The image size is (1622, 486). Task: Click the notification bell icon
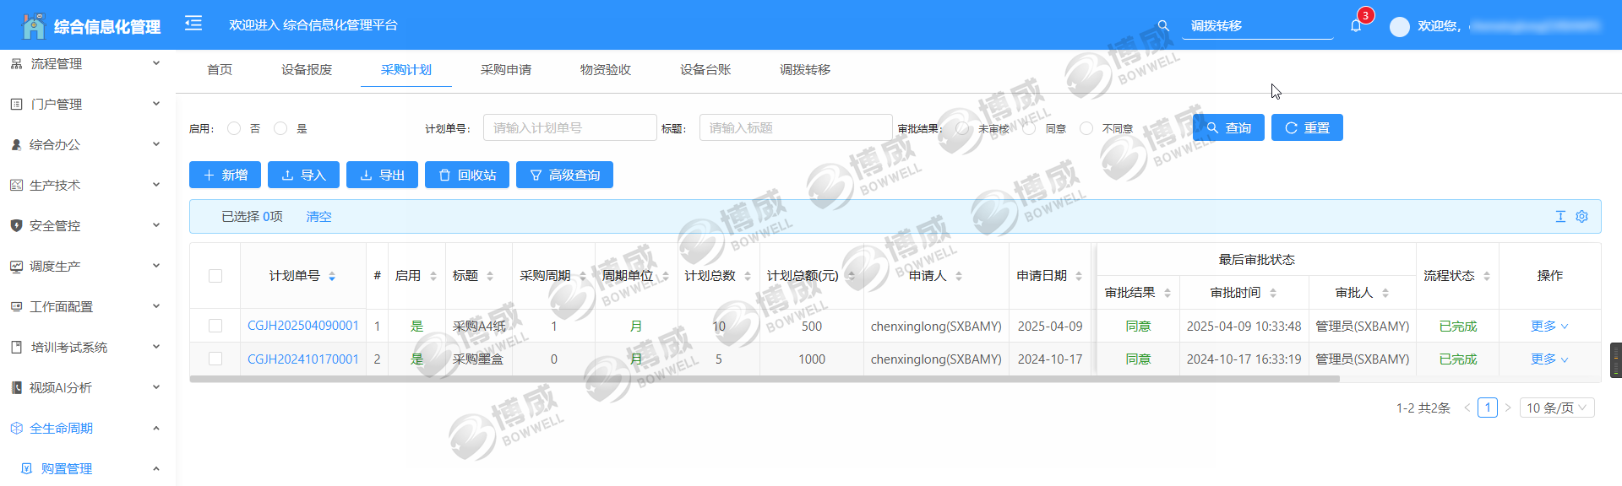pyautogui.click(x=1356, y=26)
